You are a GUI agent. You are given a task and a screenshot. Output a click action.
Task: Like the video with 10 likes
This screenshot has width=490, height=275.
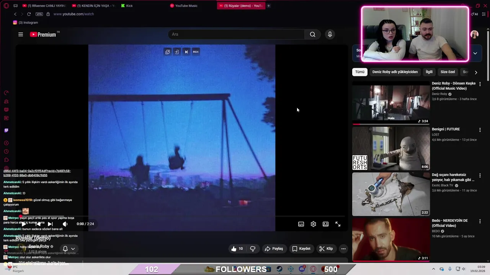point(237,249)
